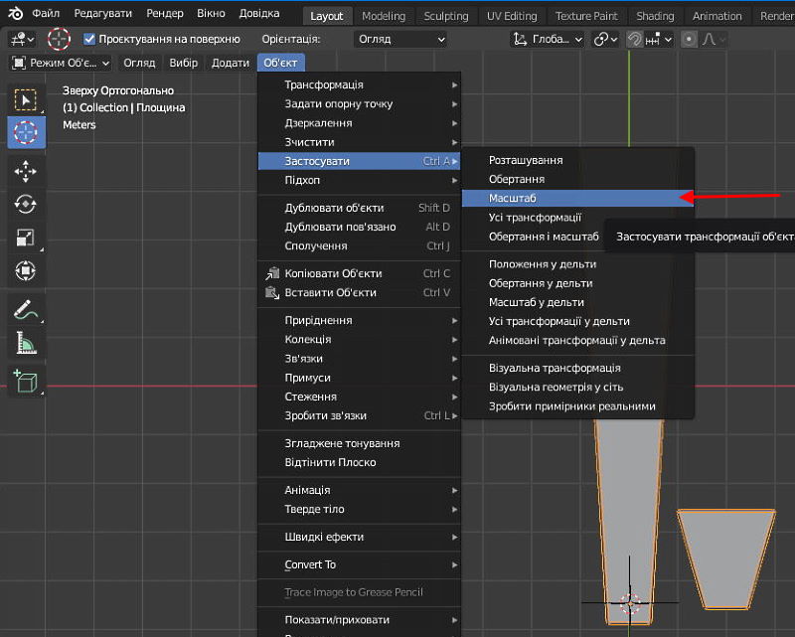Open the proportional falloff dropdown

pyautogui.click(x=714, y=39)
